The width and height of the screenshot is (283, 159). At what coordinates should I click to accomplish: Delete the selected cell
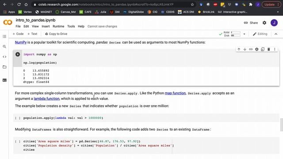point(268,49)
